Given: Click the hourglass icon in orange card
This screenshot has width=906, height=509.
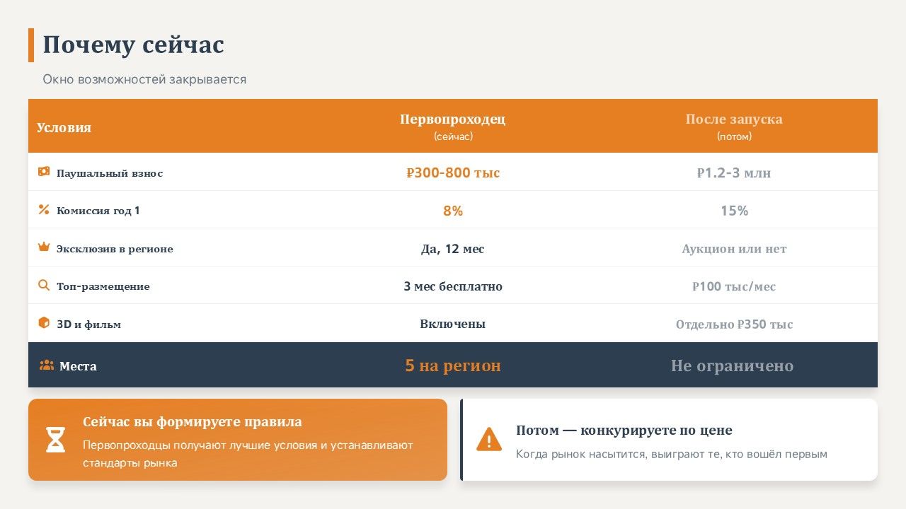Looking at the screenshot, I should point(55,440).
